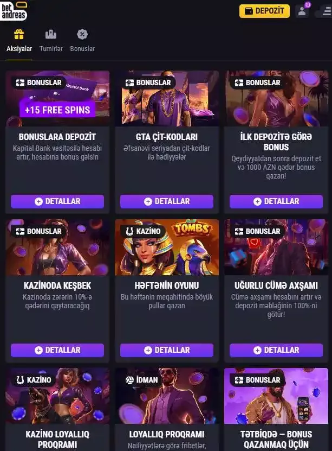Expand Detallar for İlk Depozitə Görə Bonus
The height and width of the screenshot is (451, 332).
(276, 201)
